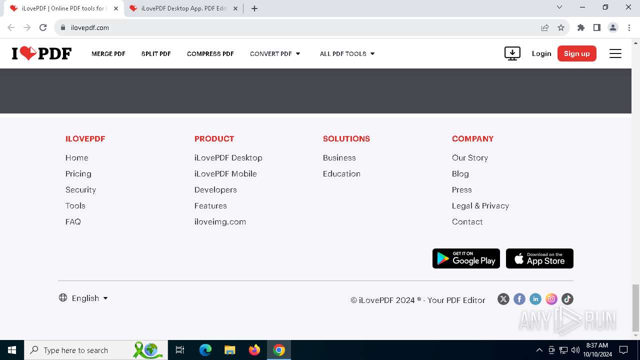Close the iLovePDF Desktop App tab

coord(236,8)
